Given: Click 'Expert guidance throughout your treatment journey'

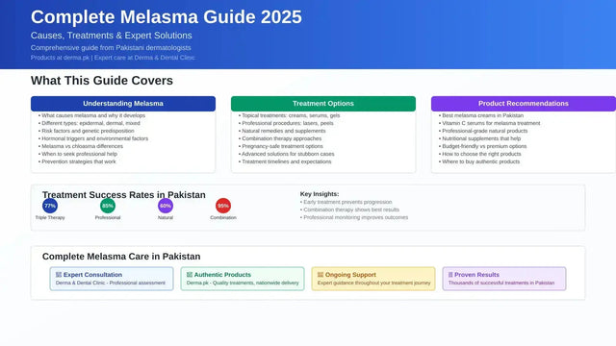Looking at the screenshot, I should (374, 283).
